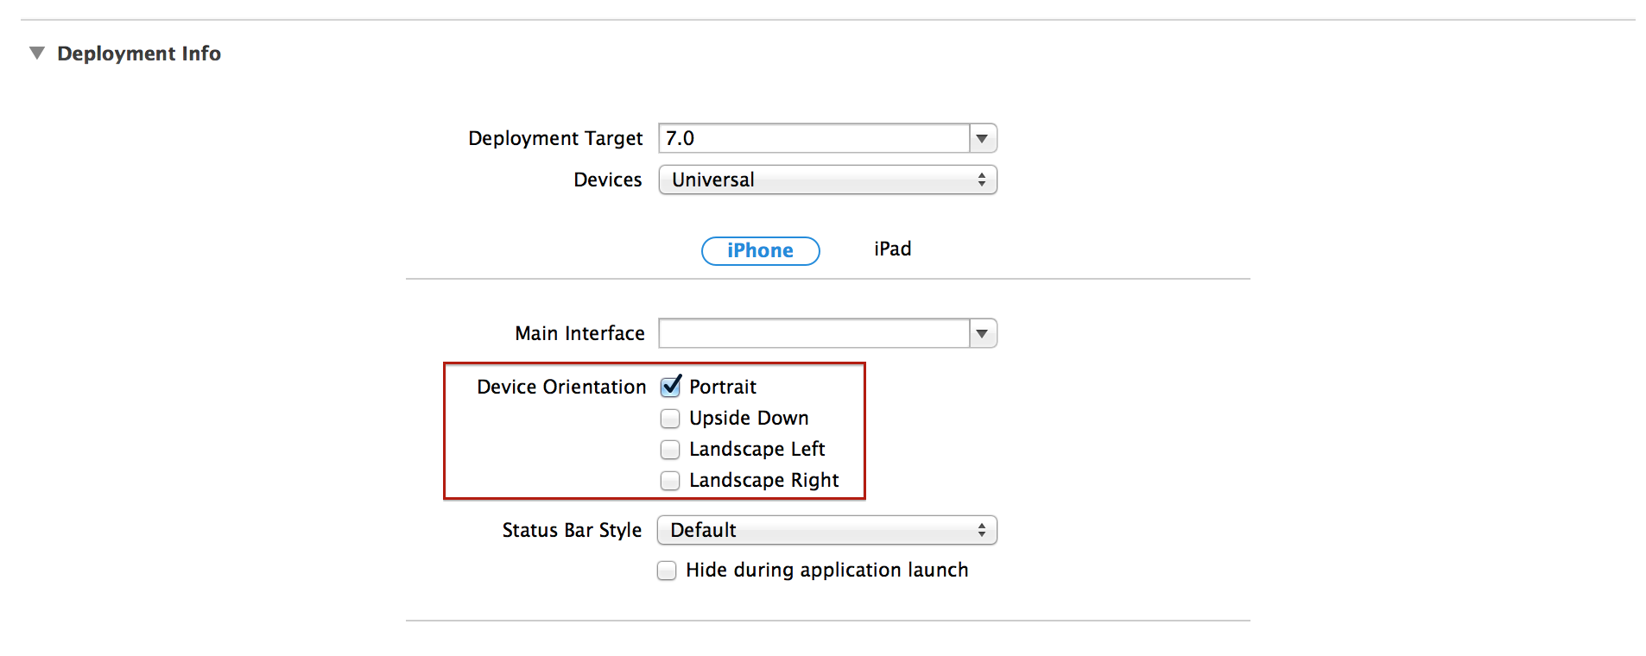Open the Devices Universal popup menu
The image size is (1646, 656).
coord(827,180)
